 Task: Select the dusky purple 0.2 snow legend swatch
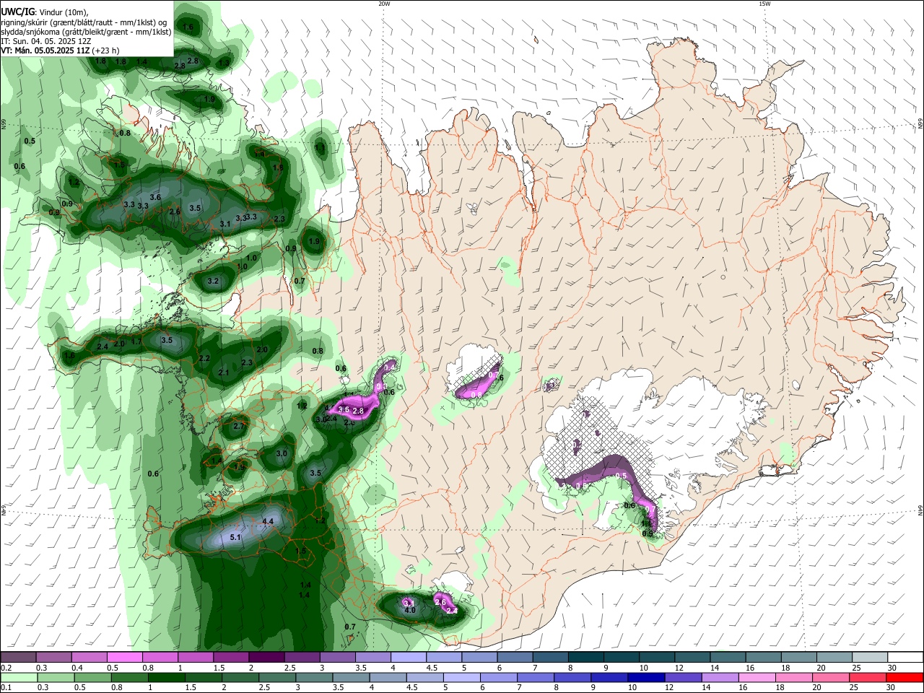[18, 657]
